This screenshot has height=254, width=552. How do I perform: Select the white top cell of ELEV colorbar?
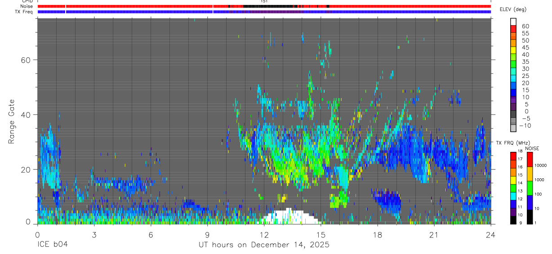point(513,21)
